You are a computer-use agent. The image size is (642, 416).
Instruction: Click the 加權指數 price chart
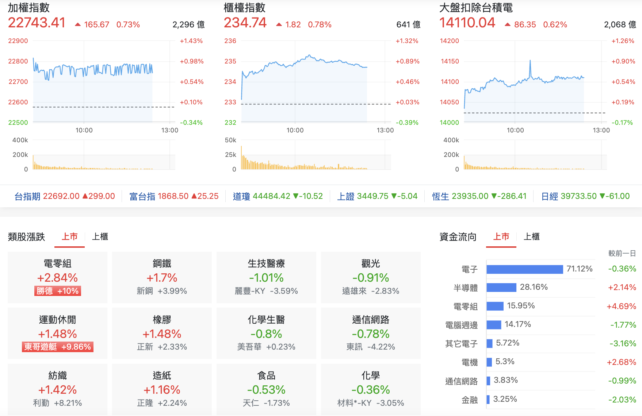coord(104,82)
